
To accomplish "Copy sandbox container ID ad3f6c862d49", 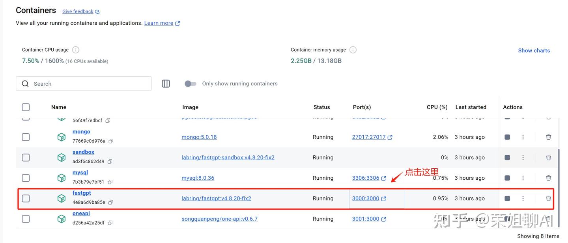I will (x=110, y=162).
